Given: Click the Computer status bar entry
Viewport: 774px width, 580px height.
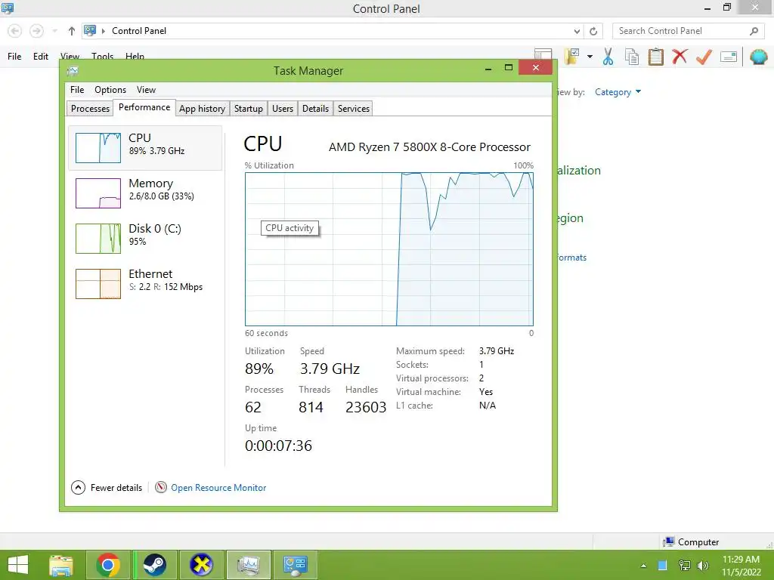Looking at the screenshot, I should coord(691,542).
